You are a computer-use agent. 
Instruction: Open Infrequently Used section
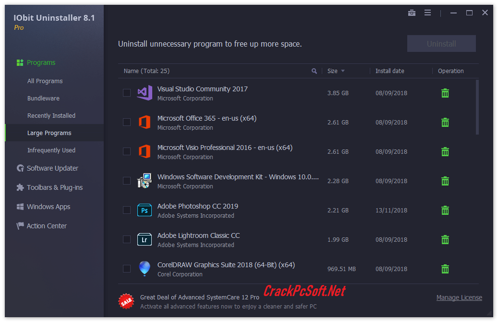(51, 150)
